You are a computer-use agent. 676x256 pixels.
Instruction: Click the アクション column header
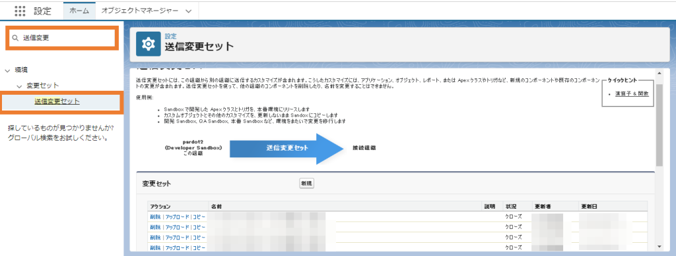[x=160, y=207]
